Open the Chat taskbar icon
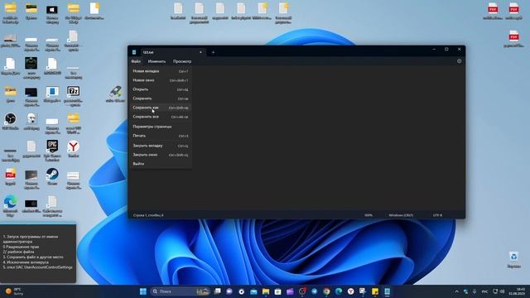 tap(229, 291)
